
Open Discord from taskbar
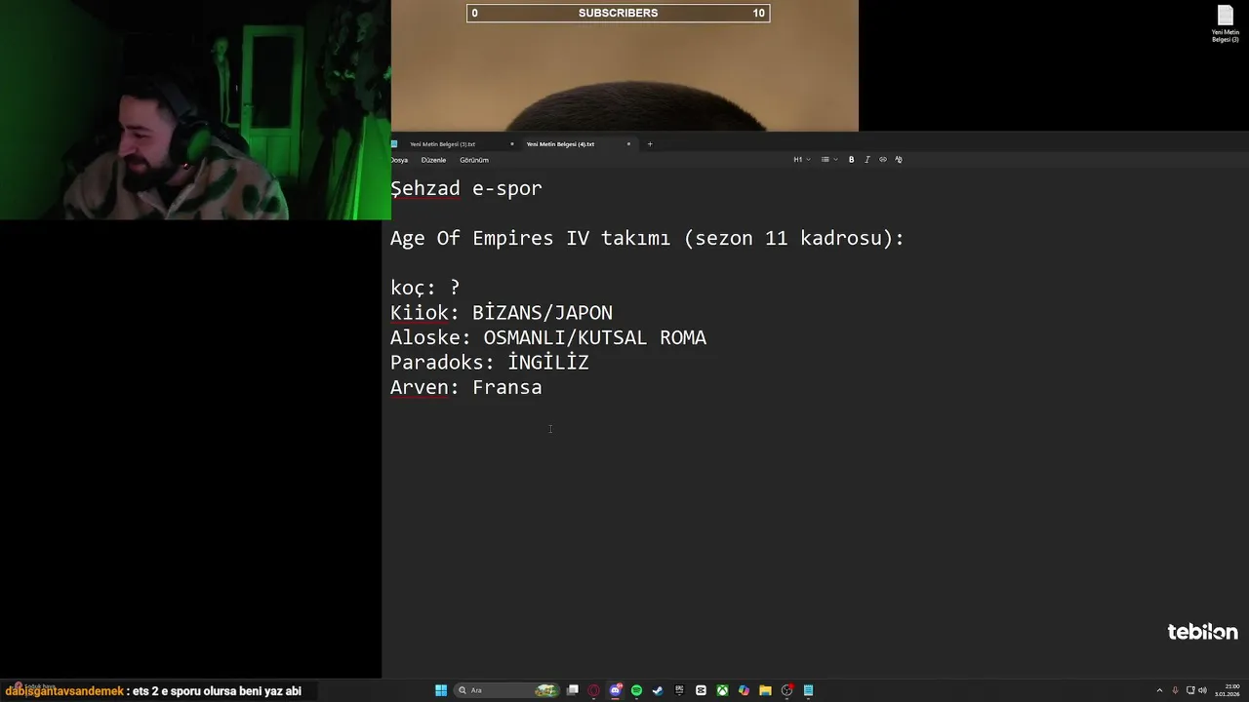tap(615, 690)
